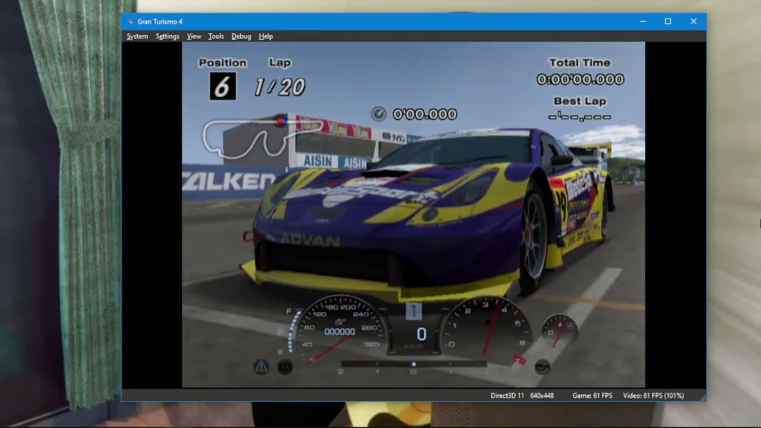Click the Total Time value 0:00'00.000
Viewport: 761px width, 428px height.
tap(580, 79)
